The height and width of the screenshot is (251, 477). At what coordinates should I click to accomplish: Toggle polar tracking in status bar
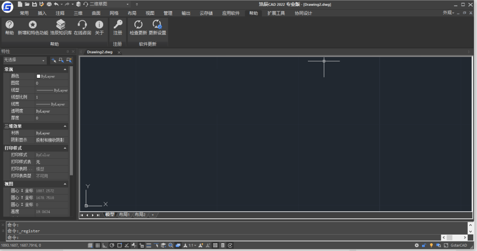point(112,245)
